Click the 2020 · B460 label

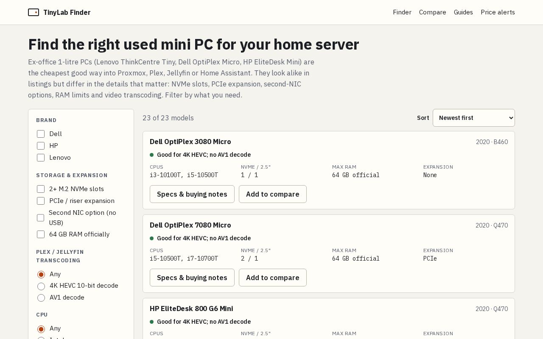(x=492, y=142)
